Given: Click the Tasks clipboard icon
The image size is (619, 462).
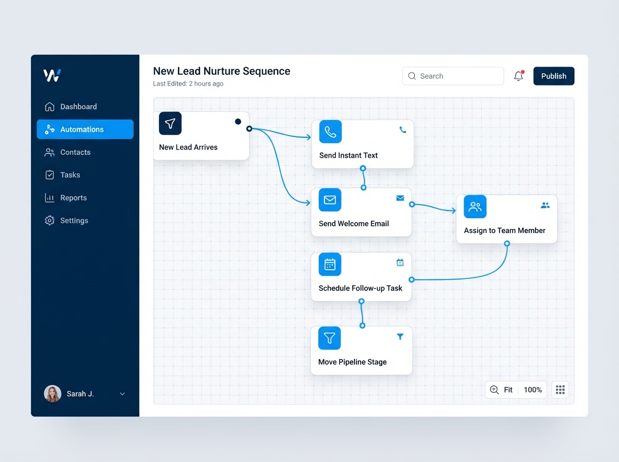Looking at the screenshot, I should click(50, 175).
